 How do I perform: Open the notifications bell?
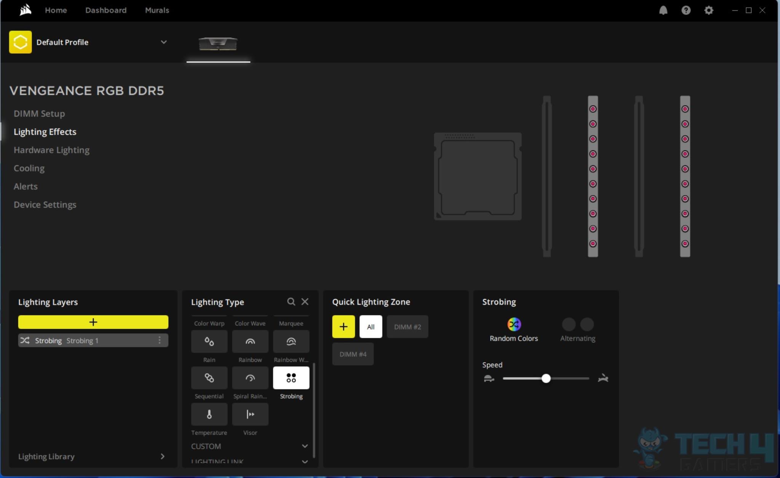[x=663, y=10]
